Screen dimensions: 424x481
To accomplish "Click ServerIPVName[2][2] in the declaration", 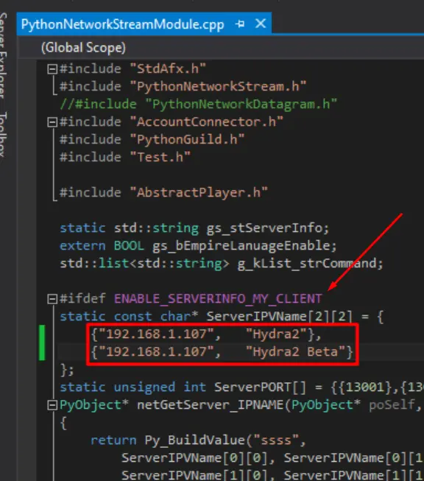I will click(x=279, y=317).
